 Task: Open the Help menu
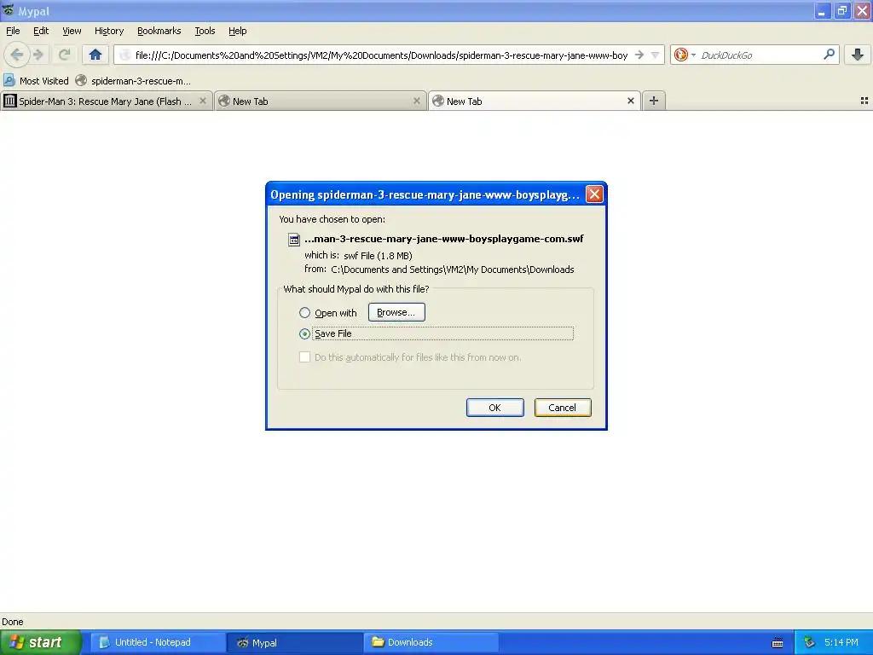(237, 31)
